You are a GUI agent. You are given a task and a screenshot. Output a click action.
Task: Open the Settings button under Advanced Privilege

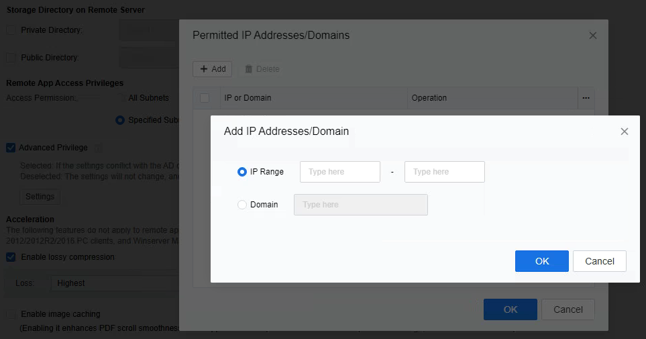click(40, 197)
